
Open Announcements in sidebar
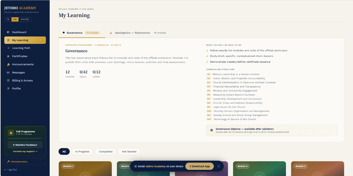tap(25, 64)
